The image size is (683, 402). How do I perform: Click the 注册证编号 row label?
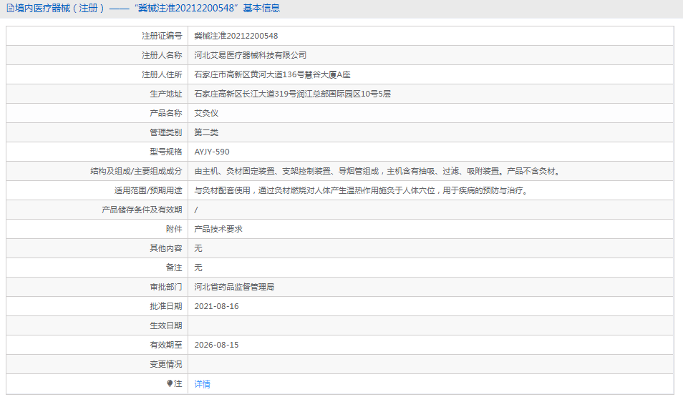[161, 36]
